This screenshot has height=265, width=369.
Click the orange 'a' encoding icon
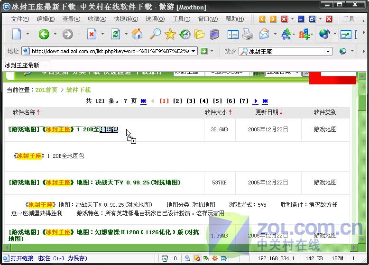click(304, 34)
